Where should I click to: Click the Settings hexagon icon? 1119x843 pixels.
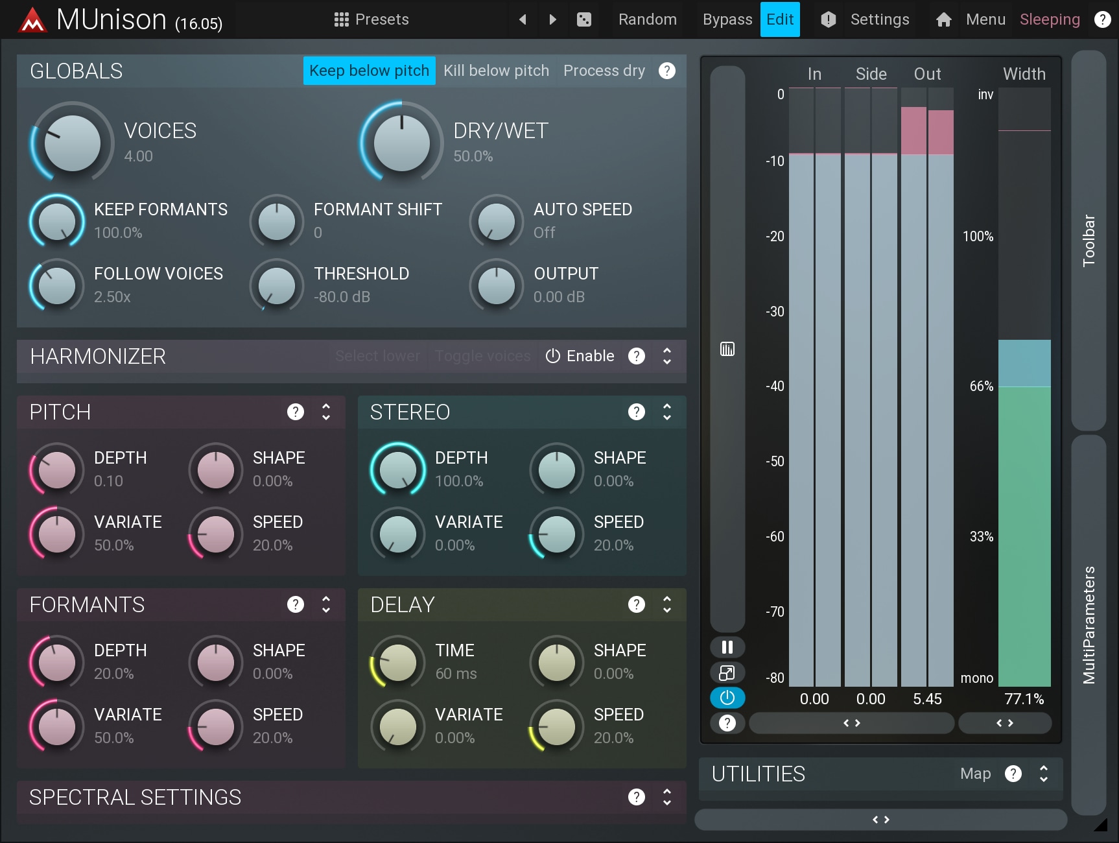click(829, 19)
